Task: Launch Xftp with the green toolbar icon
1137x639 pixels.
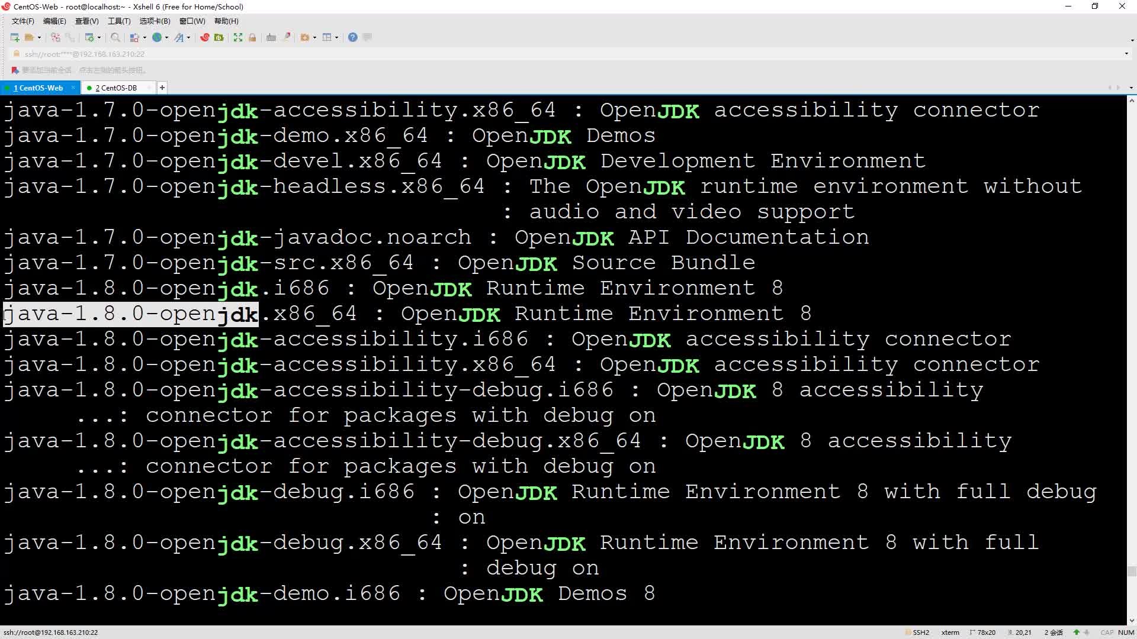Action: [x=219, y=37]
